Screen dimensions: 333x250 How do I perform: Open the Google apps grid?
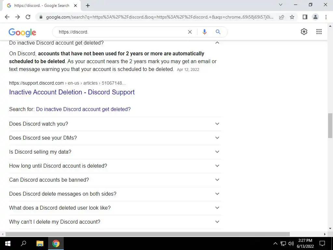pos(319,32)
